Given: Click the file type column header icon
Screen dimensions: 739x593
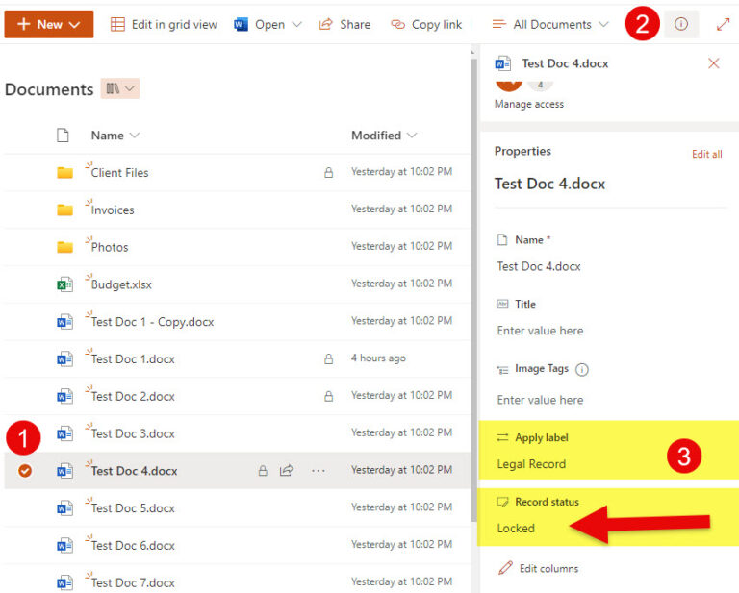Looking at the screenshot, I should [63, 136].
